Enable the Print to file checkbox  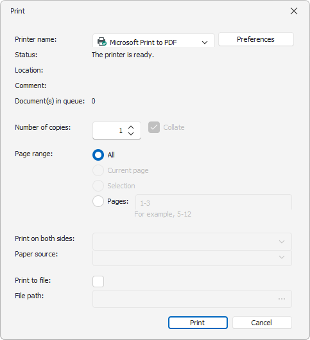click(x=98, y=282)
